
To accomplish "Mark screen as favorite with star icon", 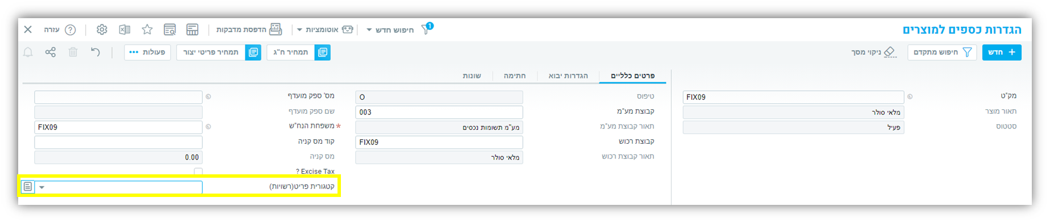I will pyautogui.click(x=147, y=29).
